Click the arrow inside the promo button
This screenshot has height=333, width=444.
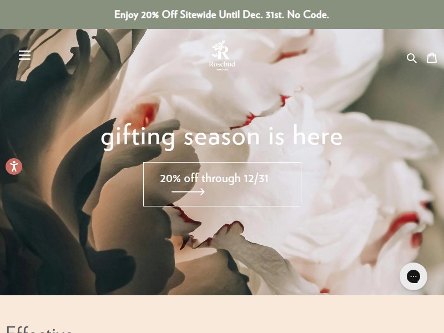click(188, 191)
